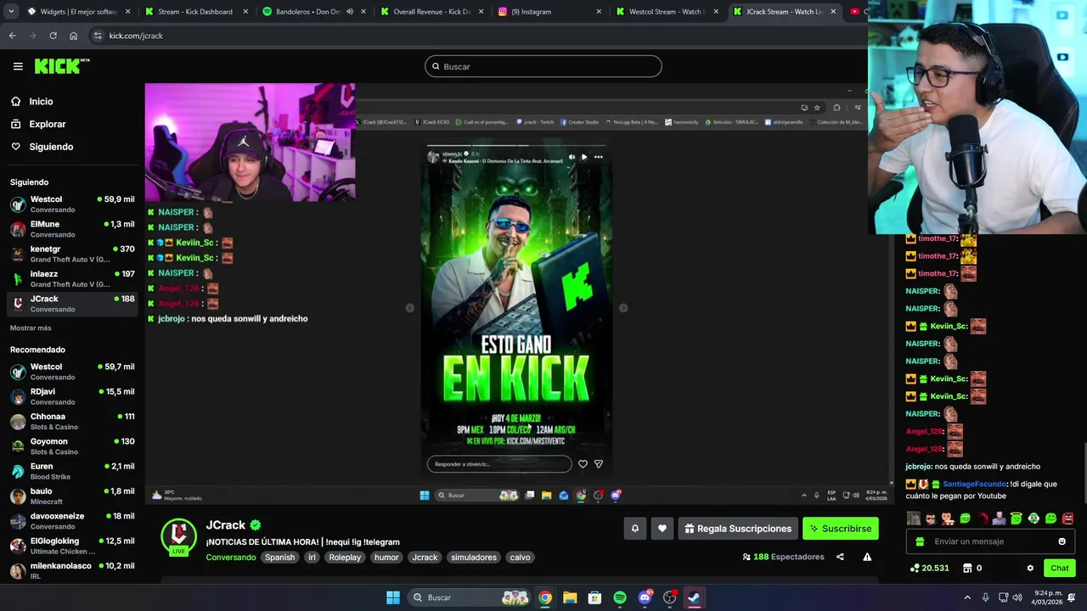This screenshot has width=1087, height=611.
Task: Select the calvo tag
Action: [x=520, y=558]
